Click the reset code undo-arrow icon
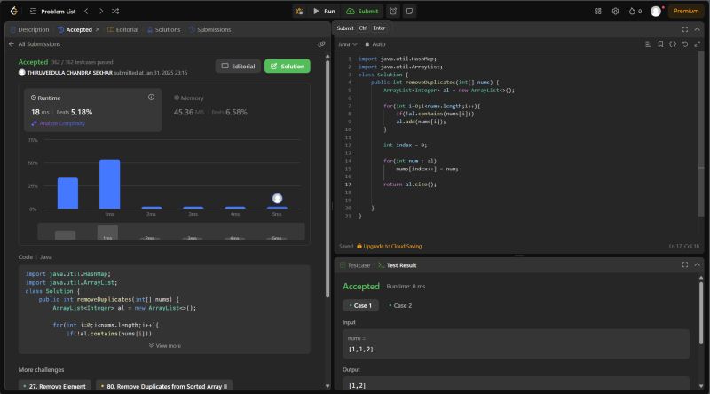 click(x=684, y=43)
